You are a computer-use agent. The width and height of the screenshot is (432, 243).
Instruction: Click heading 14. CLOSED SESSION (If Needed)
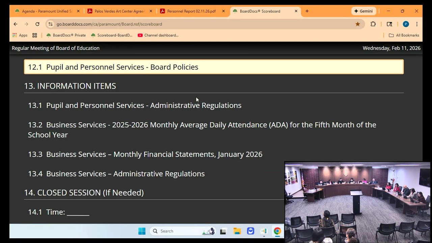84,192
